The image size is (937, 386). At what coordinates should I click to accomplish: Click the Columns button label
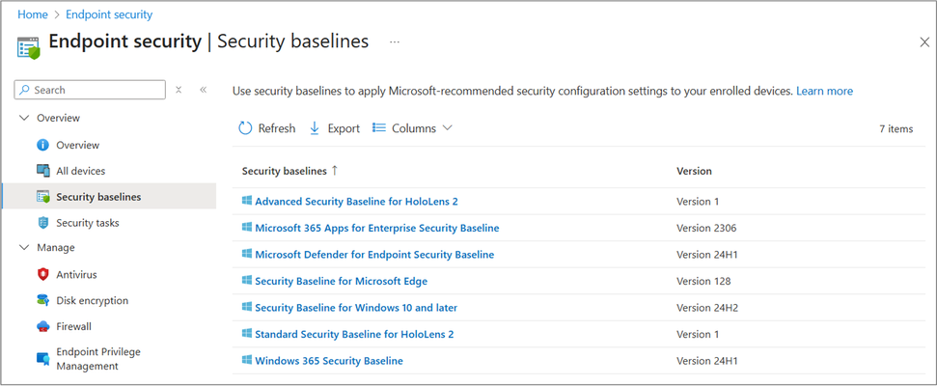click(x=414, y=128)
